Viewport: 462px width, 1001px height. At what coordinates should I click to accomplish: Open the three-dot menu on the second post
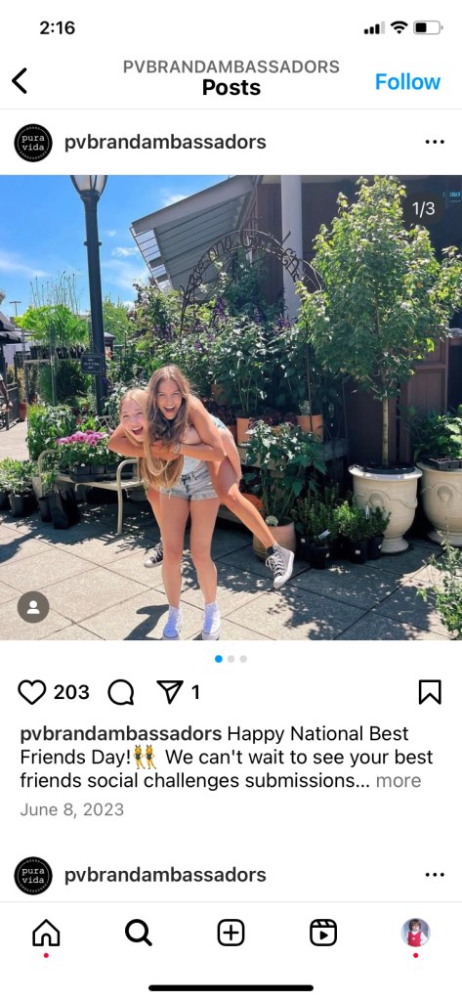point(435,875)
